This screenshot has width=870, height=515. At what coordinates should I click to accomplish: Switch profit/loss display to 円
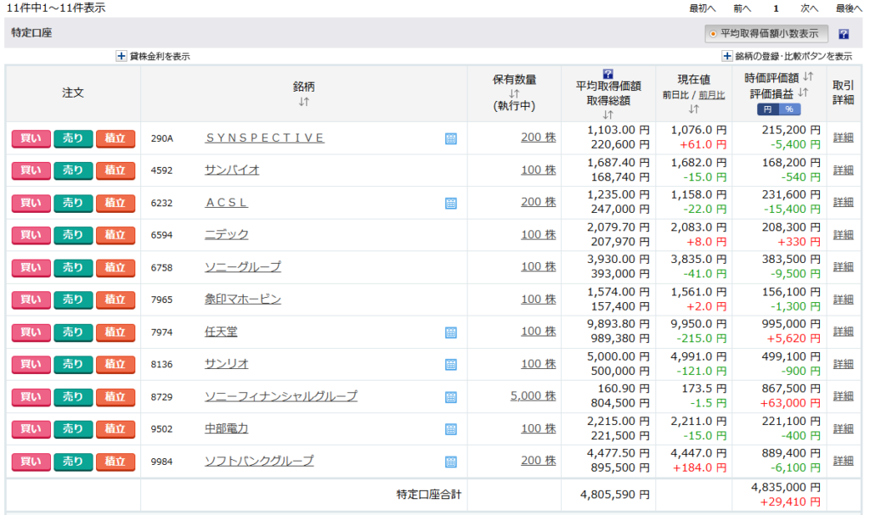pos(768,109)
